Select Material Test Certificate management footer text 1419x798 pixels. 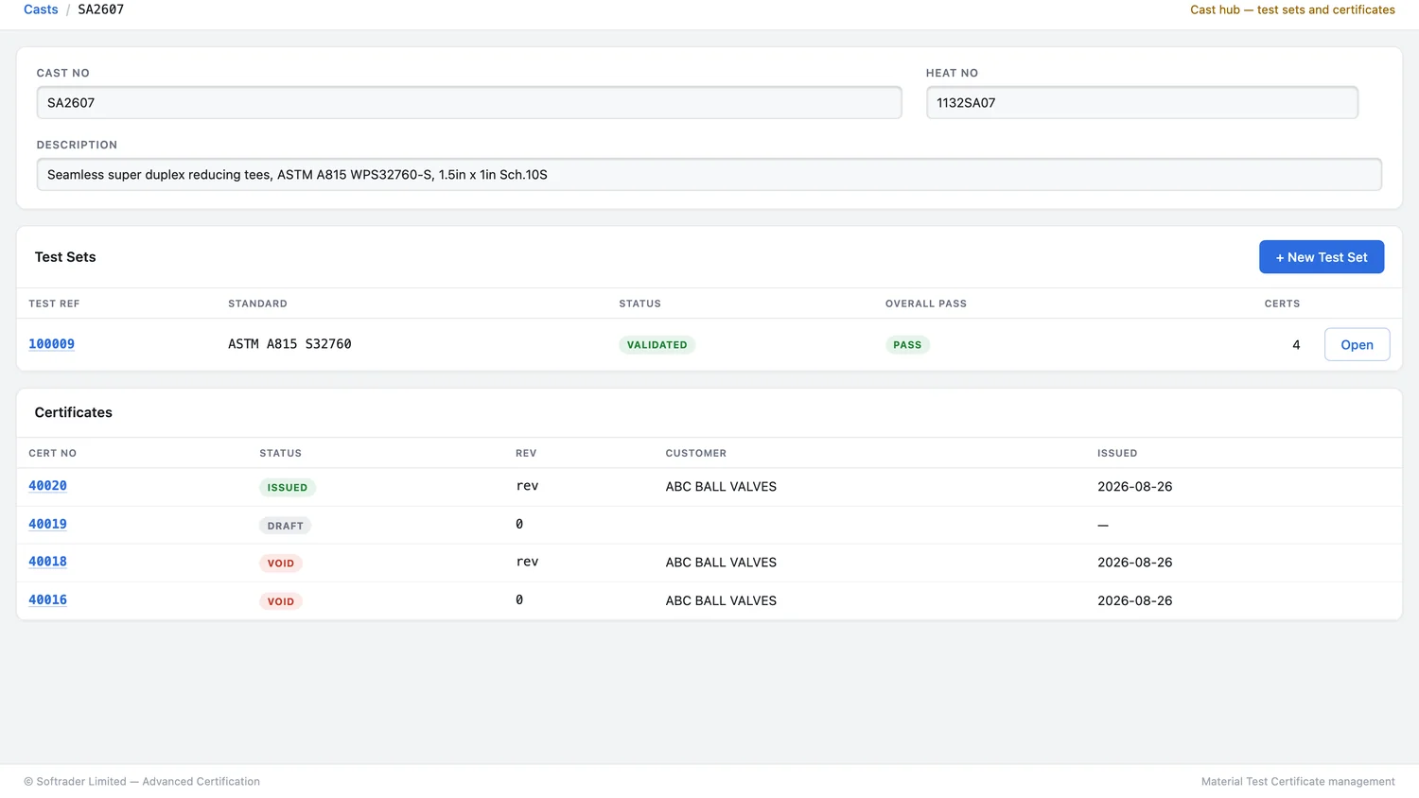coord(1298,782)
